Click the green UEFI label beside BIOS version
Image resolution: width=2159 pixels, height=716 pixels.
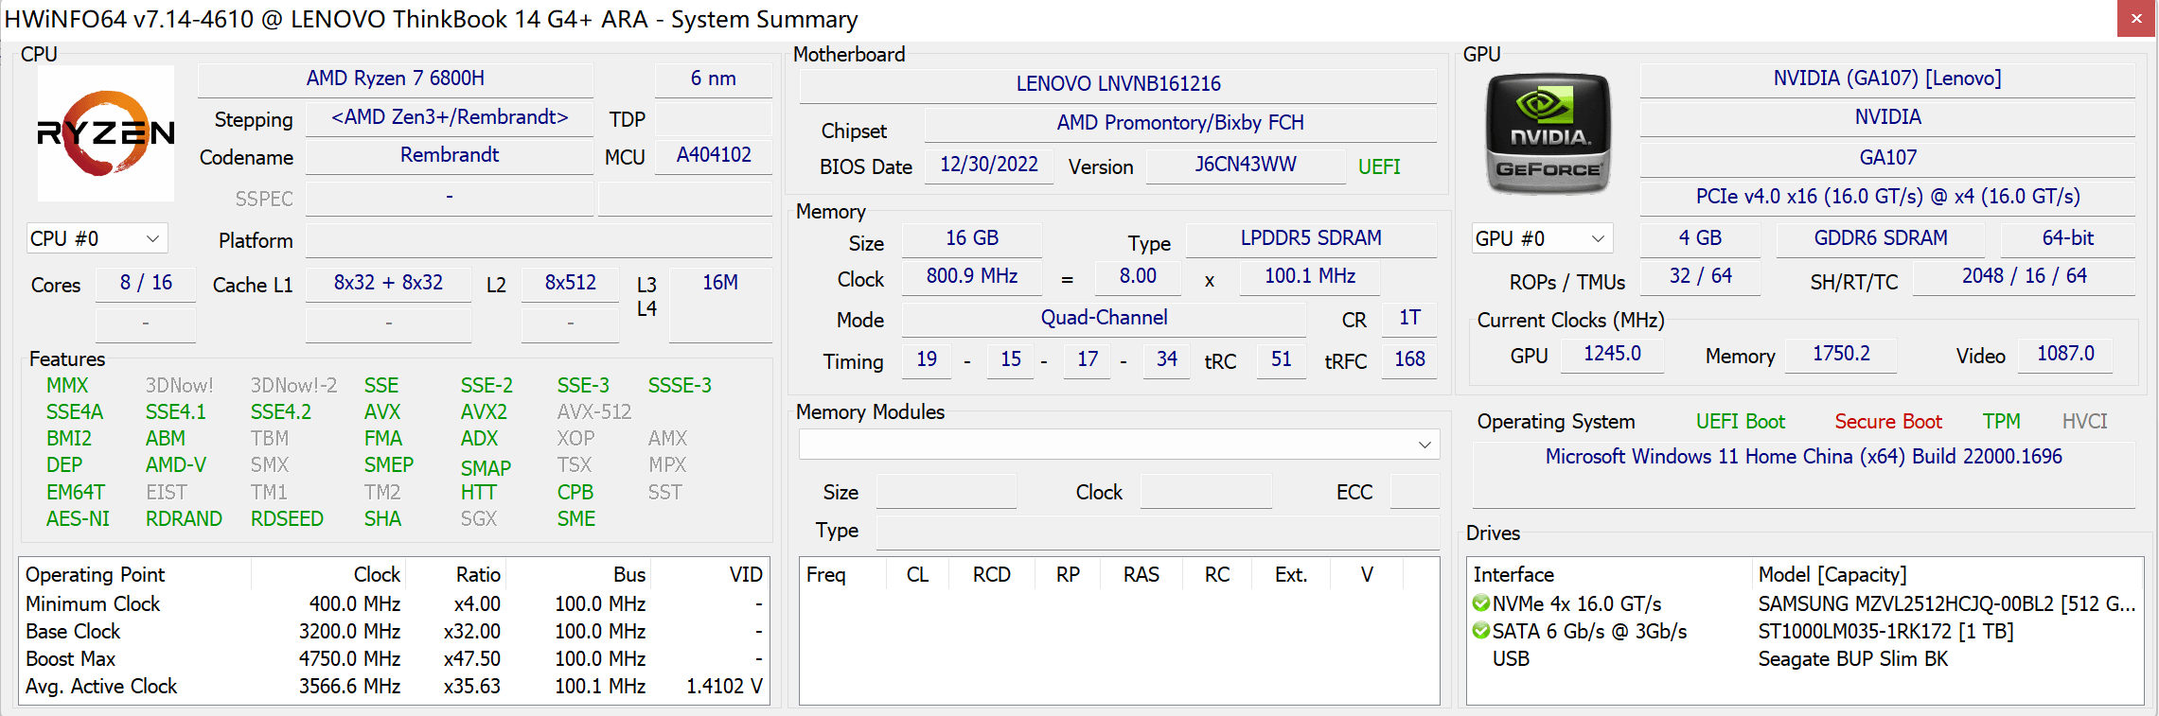[x=1379, y=166]
